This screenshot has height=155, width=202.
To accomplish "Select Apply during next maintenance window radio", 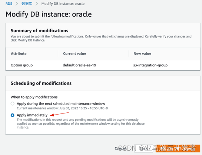I will pyautogui.click(x=13, y=103).
